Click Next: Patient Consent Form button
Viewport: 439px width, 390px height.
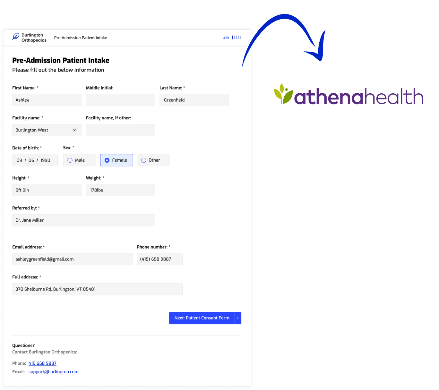pos(205,318)
